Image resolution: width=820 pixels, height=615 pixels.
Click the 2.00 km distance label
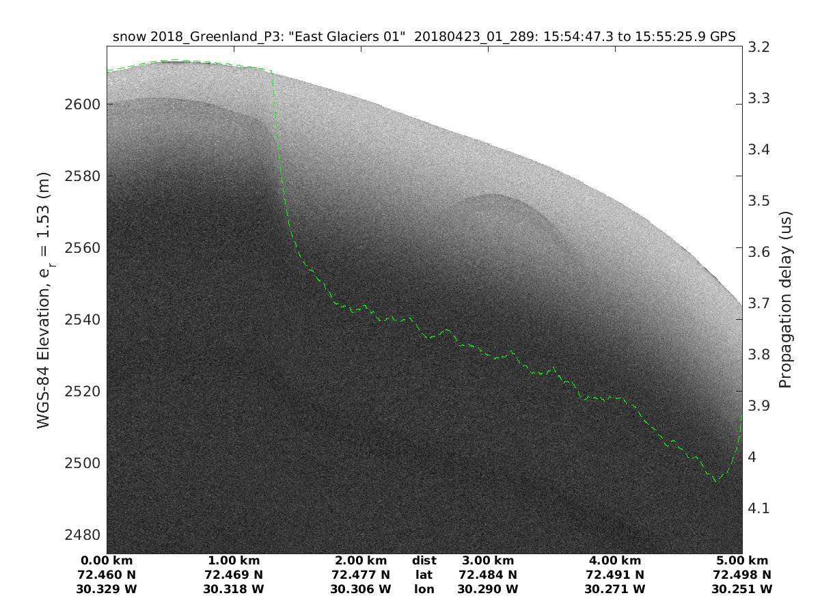[x=361, y=561]
